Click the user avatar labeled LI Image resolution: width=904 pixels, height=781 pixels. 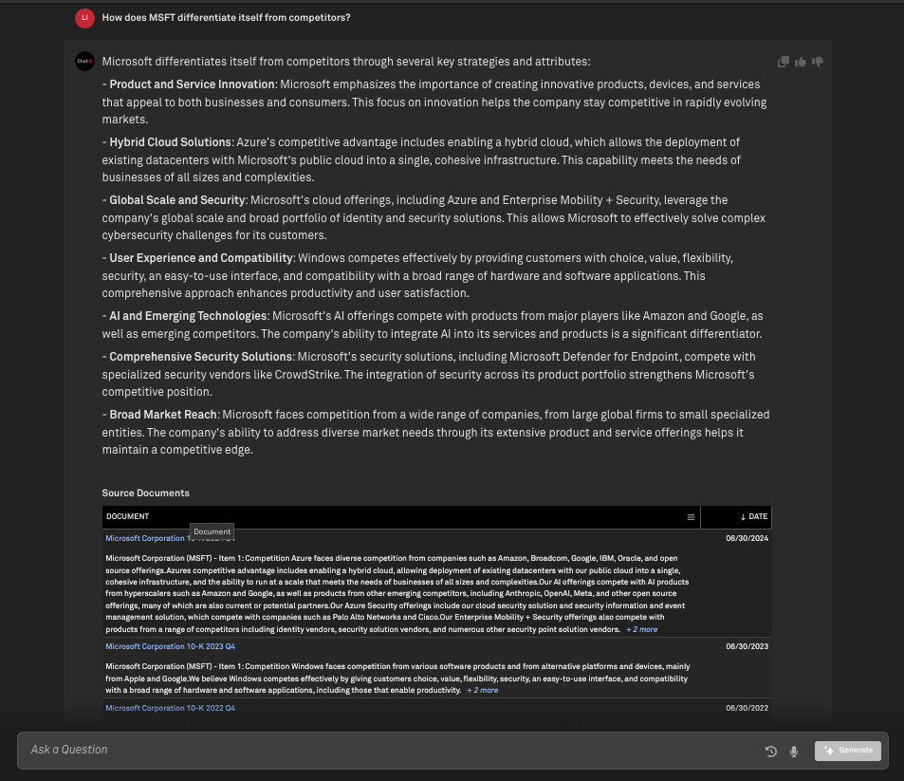pyautogui.click(x=84, y=18)
